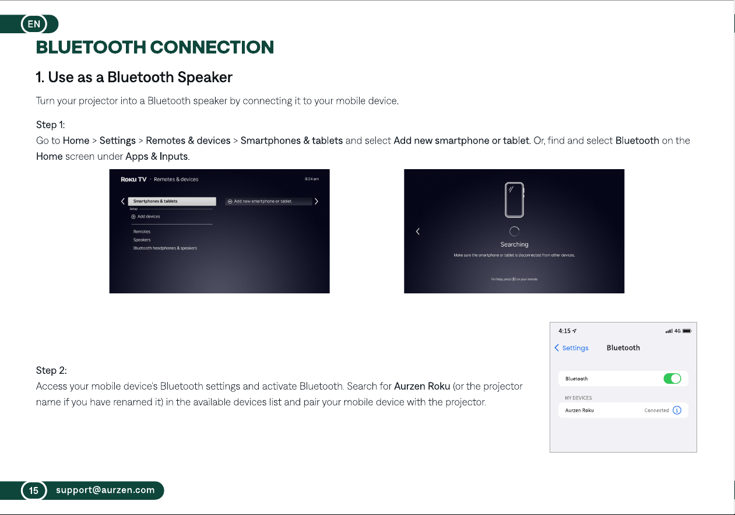Click the Use as a Bluetooth Speaker heading
The width and height of the screenshot is (735, 515).
[x=135, y=77]
